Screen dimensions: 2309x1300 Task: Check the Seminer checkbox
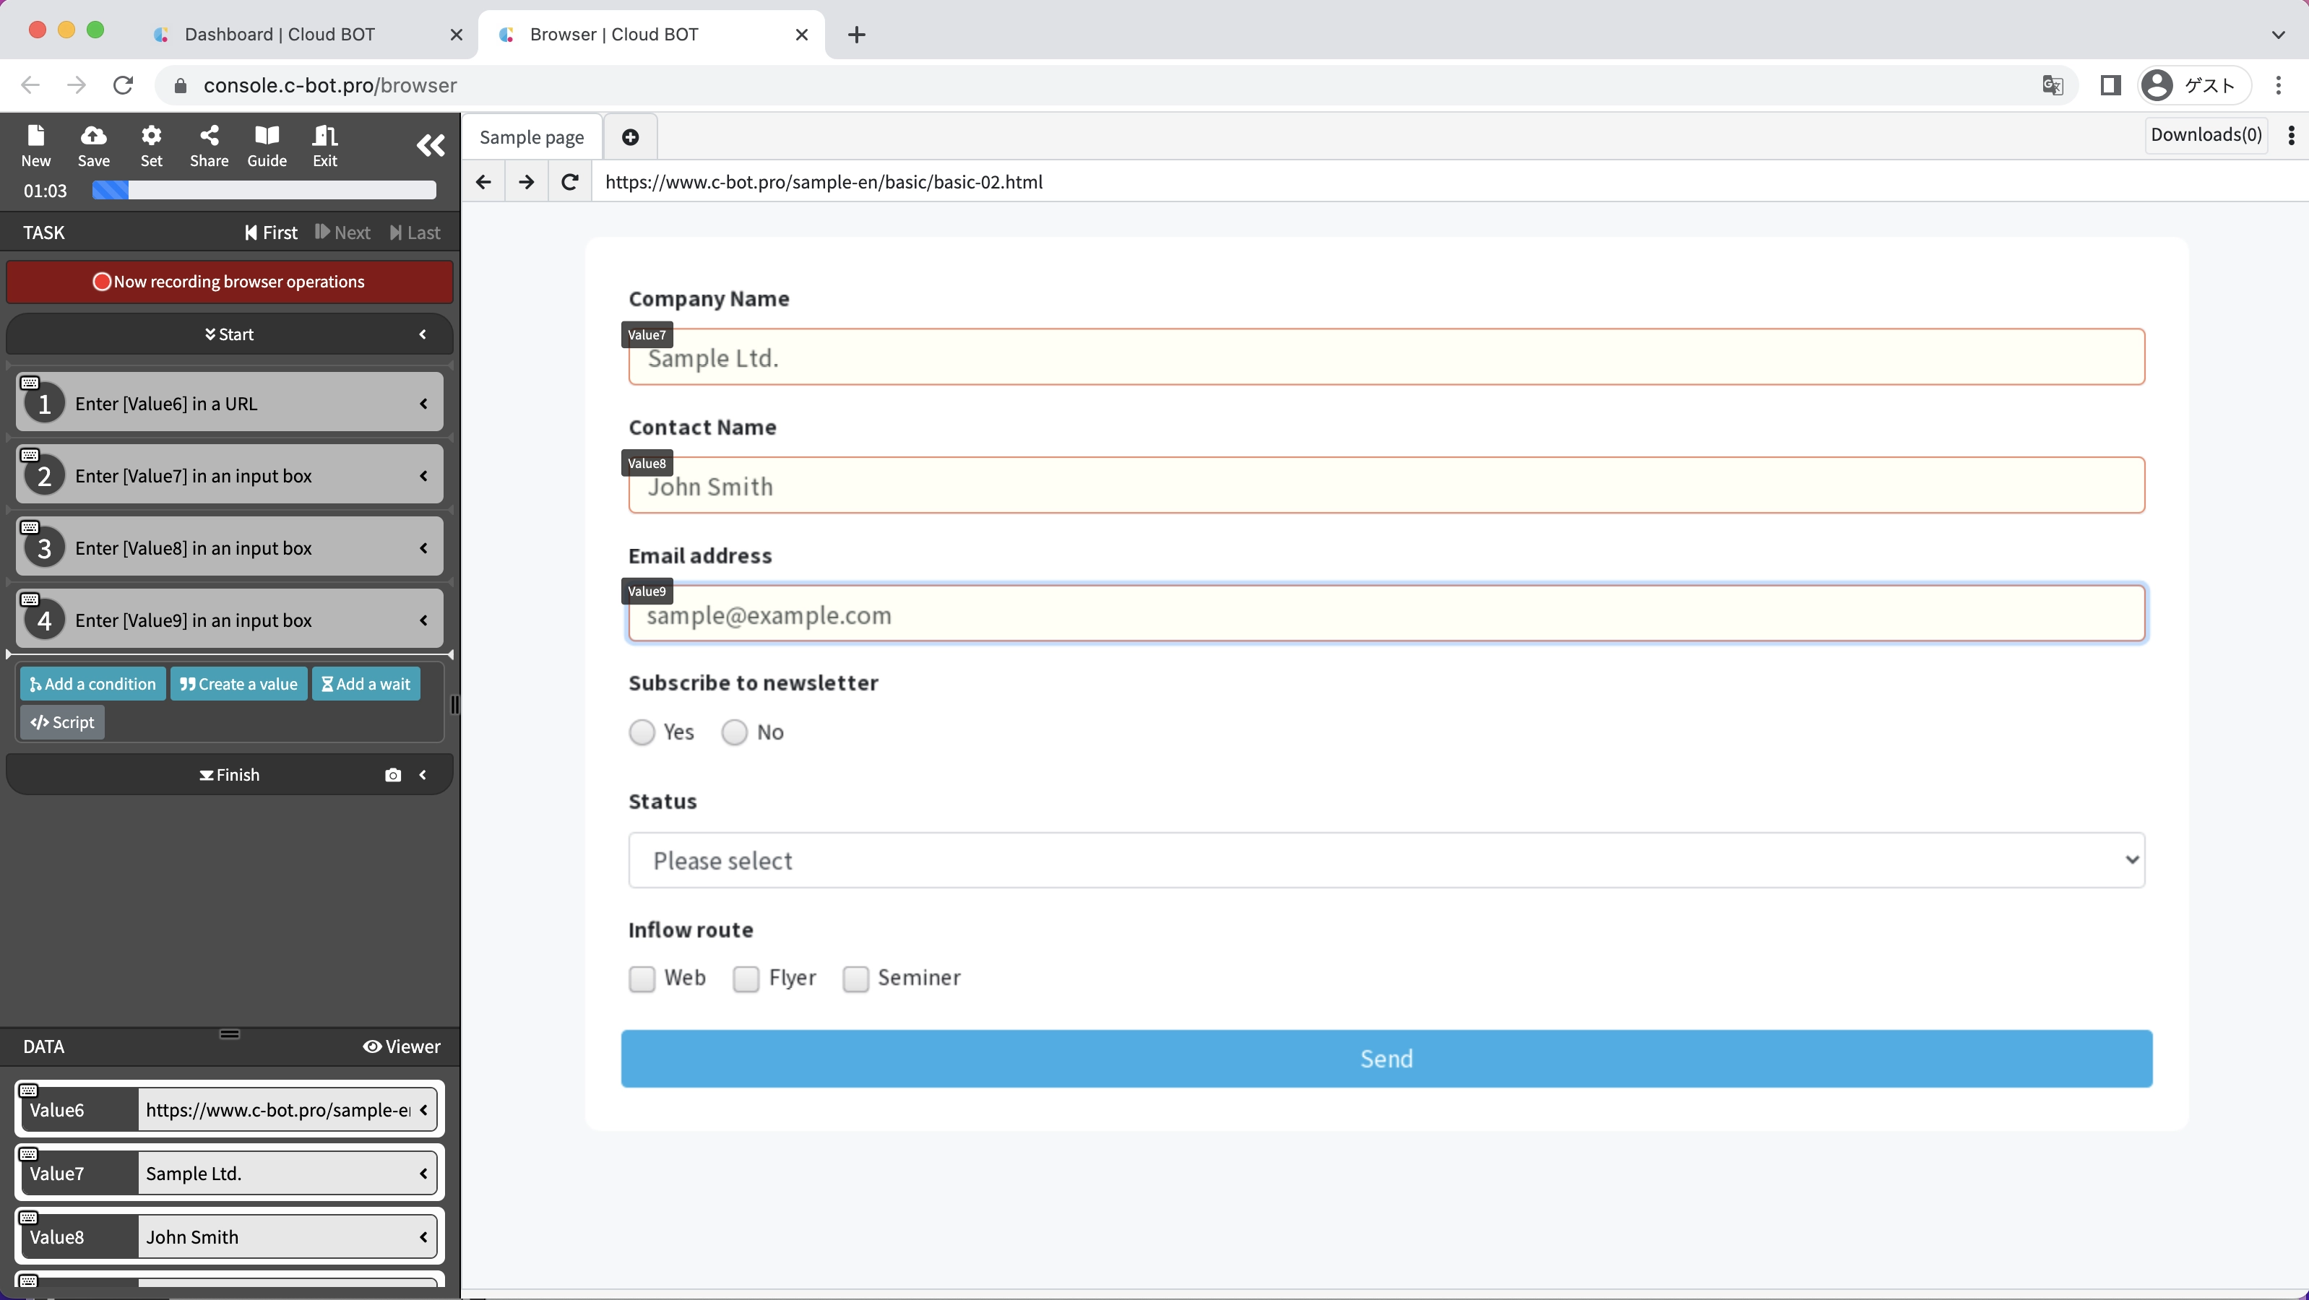[x=855, y=979]
